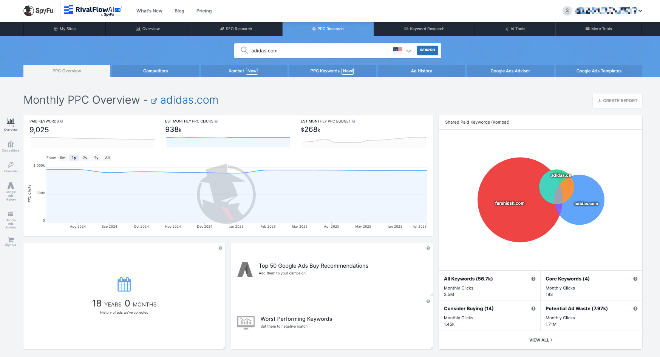Click help icon beside EST MONTHLY PPC BUDGET
Image resolution: width=660 pixels, height=357 pixels.
(354, 121)
